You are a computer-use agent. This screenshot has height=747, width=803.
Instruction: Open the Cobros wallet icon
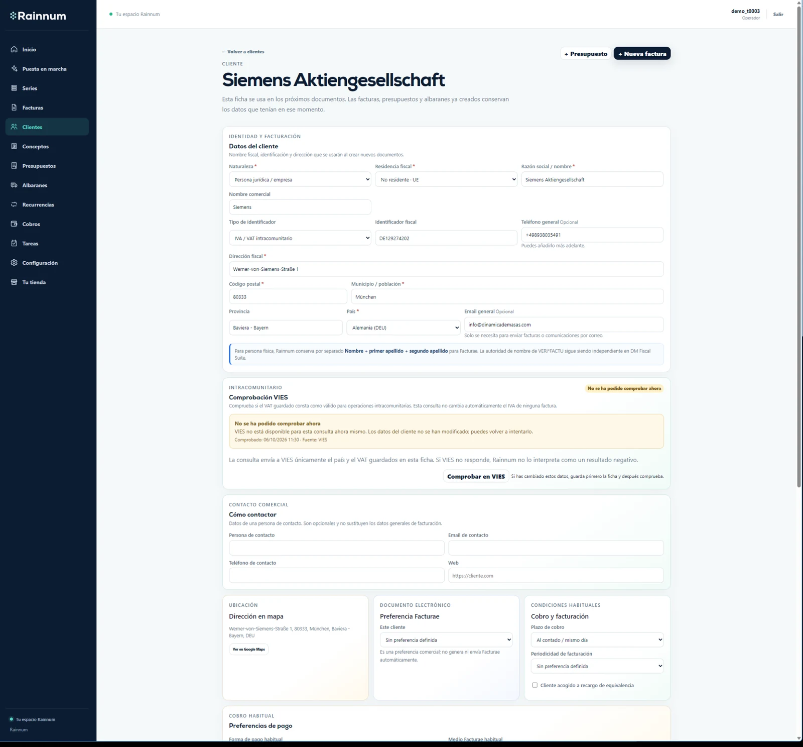[14, 224]
